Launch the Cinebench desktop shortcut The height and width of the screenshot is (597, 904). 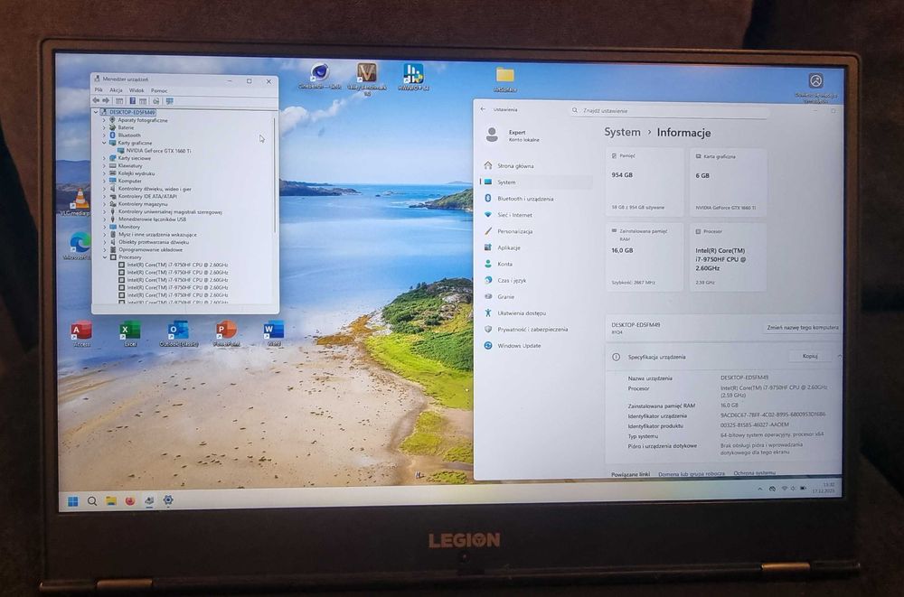pos(319,77)
